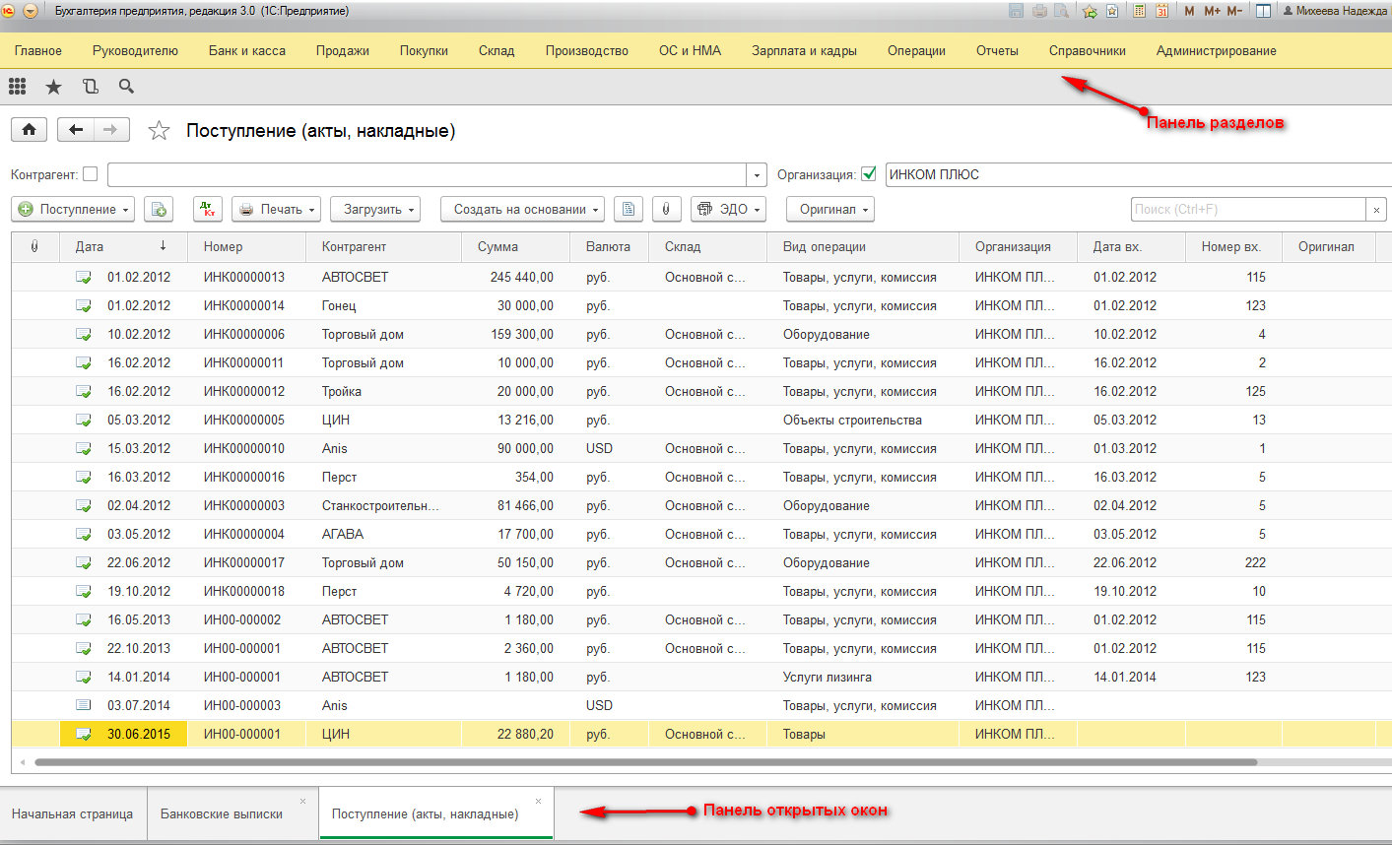This screenshot has width=1392, height=845.
Task: Open the Зарплата и кадры section
Action: (804, 50)
